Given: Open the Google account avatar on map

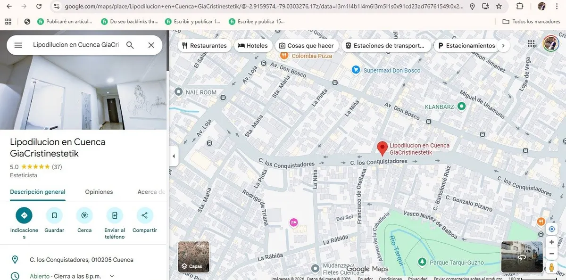Looking at the screenshot, I should pyautogui.click(x=551, y=43).
